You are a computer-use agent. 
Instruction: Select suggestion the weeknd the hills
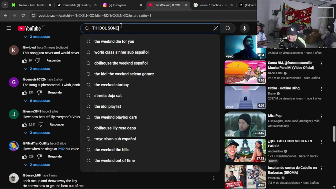tap(150, 150)
